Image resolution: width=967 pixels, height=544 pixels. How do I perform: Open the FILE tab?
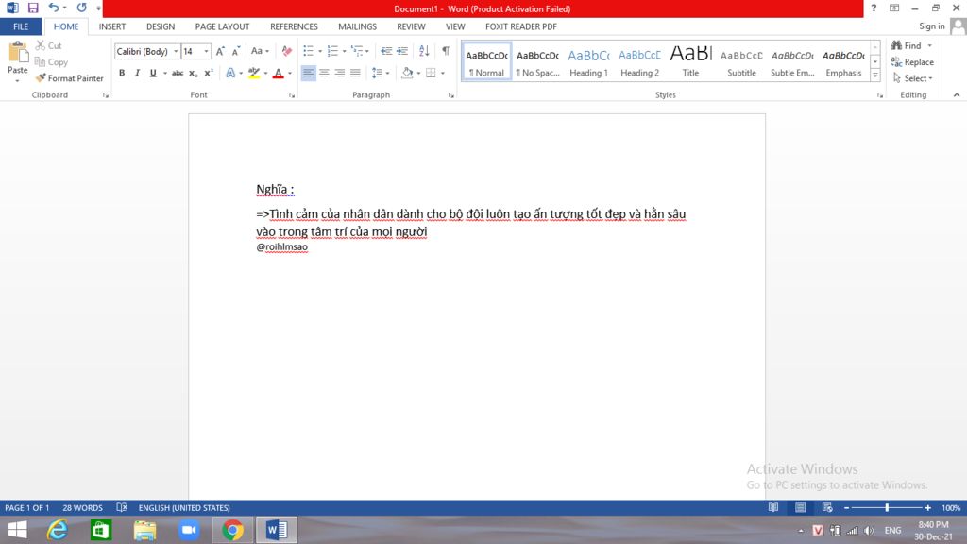pyautogui.click(x=21, y=26)
